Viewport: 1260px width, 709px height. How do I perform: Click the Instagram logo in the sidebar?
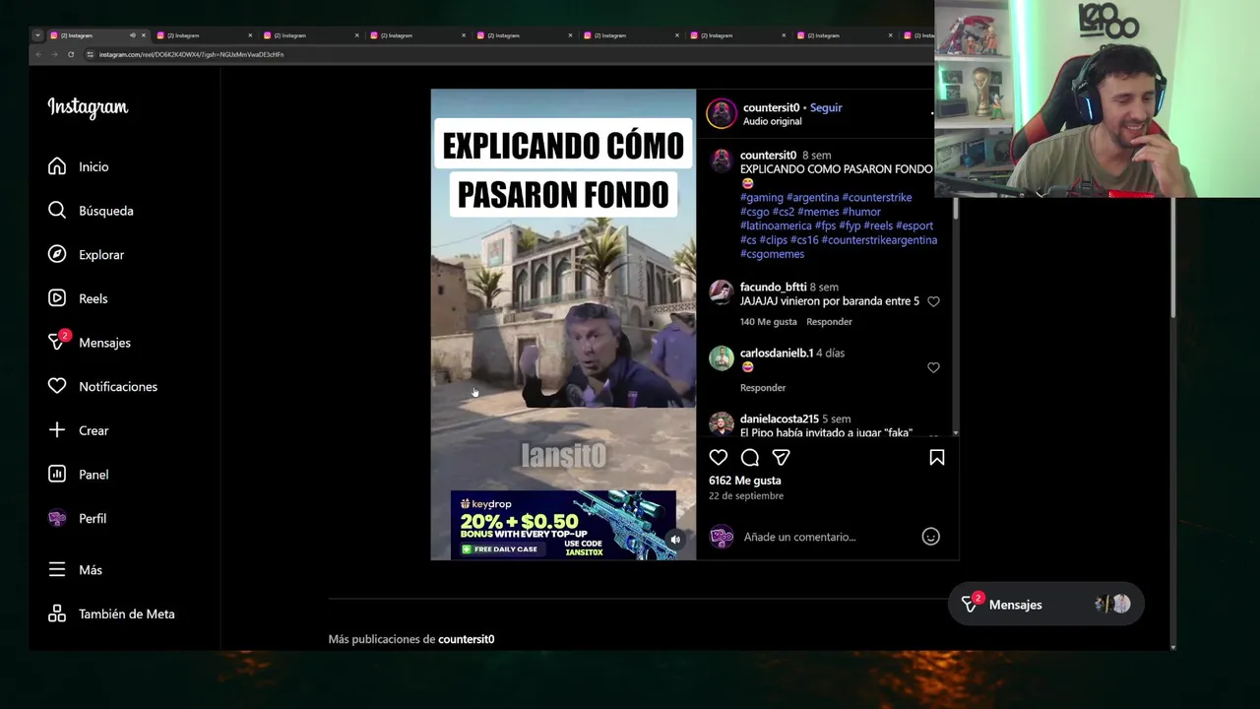88,107
